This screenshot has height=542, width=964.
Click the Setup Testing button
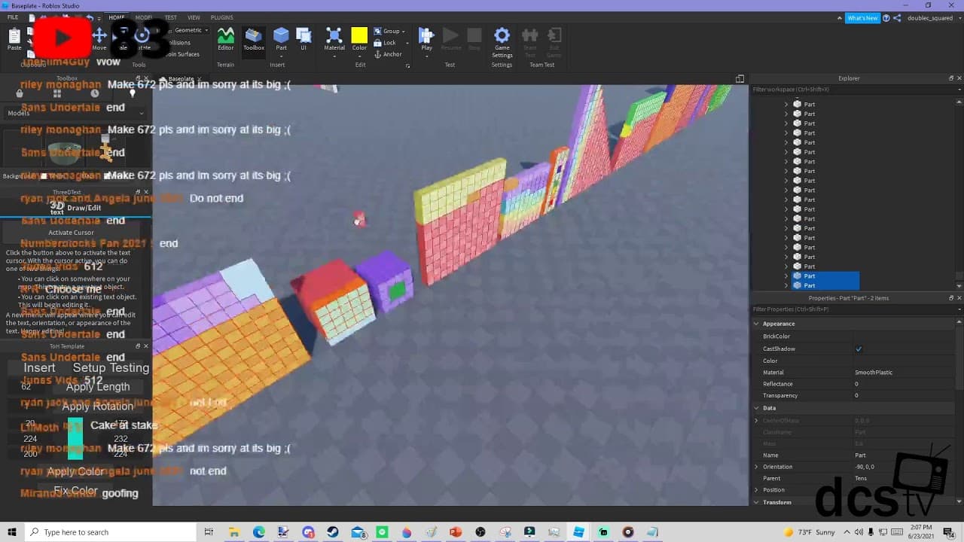click(111, 368)
